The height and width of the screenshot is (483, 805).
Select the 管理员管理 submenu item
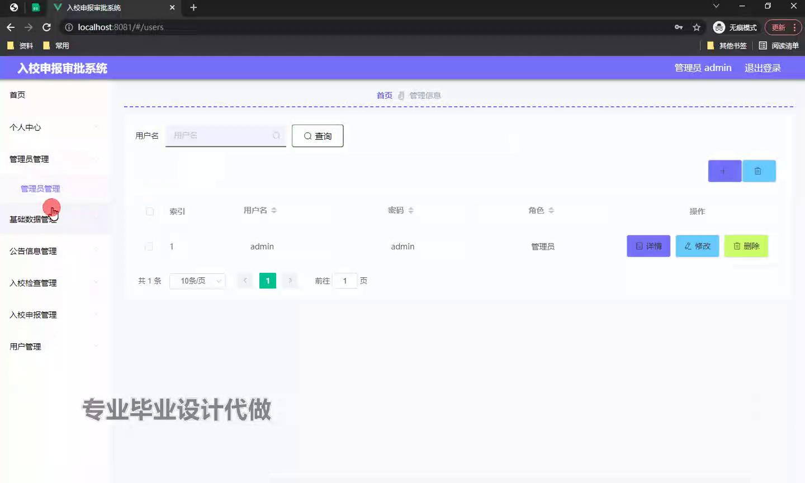click(x=40, y=189)
